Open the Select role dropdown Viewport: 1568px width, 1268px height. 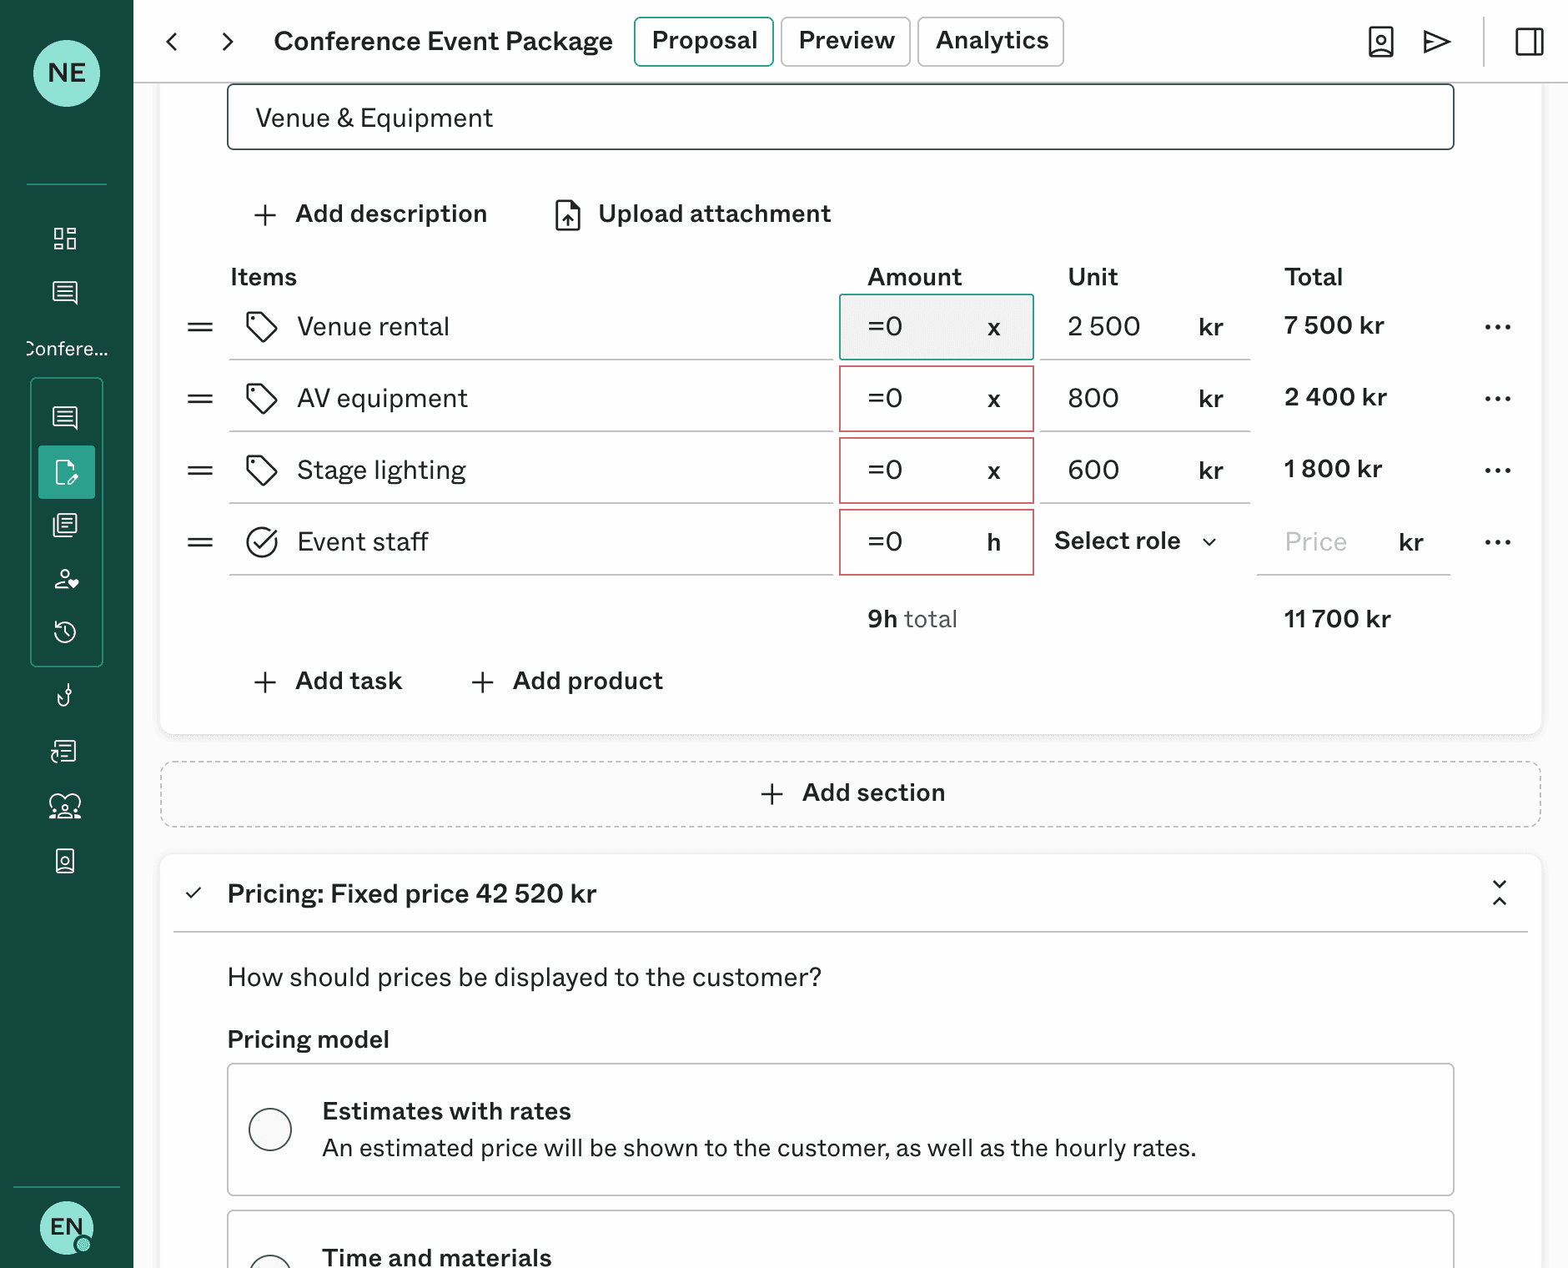[x=1135, y=541]
